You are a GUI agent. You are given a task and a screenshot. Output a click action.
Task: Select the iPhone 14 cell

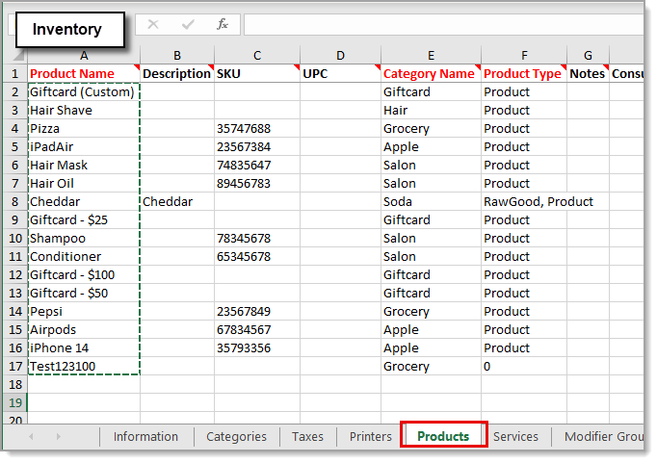[84, 347]
